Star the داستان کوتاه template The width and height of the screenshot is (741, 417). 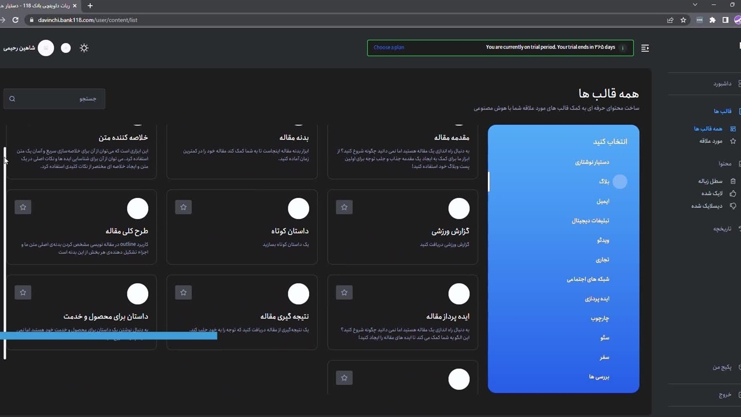(184, 207)
